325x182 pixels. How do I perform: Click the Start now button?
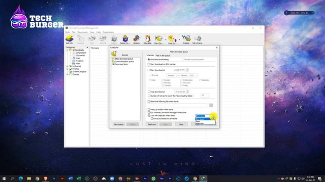point(152,124)
